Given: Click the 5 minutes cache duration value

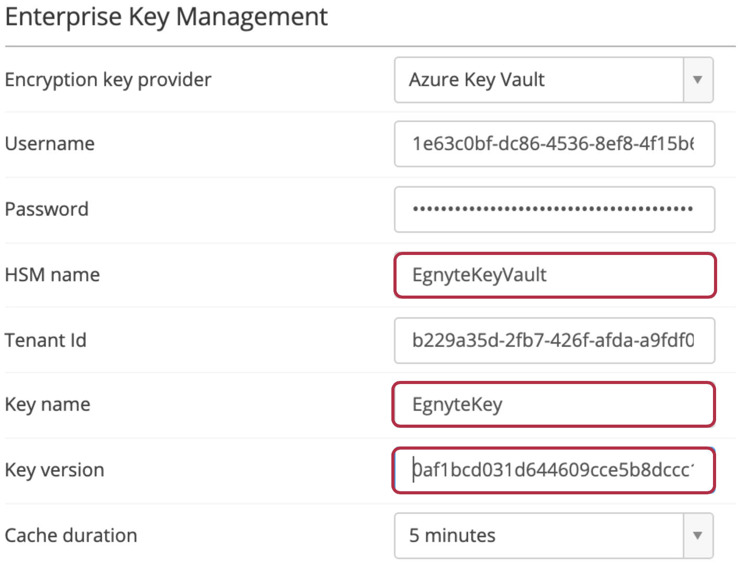Looking at the screenshot, I should click(x=452, y=535).
